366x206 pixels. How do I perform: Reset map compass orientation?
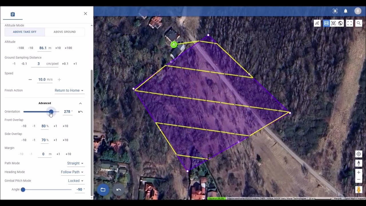click(x=359, y=163)
